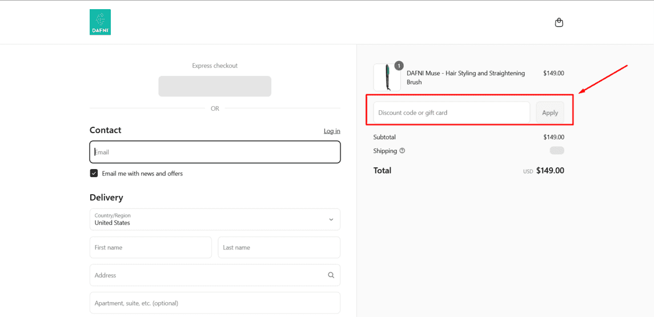Viewport: 654px width, 317px height.
Task: Click the DAFNI logo
Action: 100,22
